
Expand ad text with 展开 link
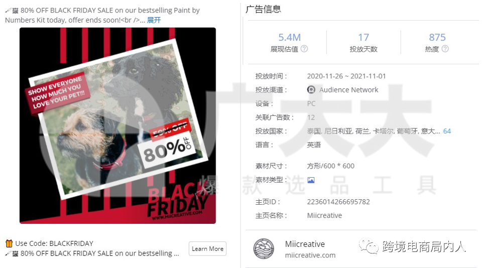[154, 20]
